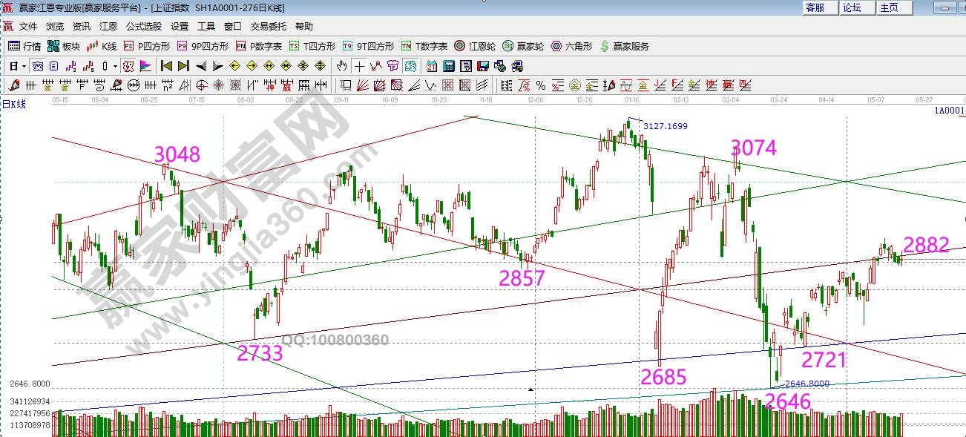Open the calculator icon in toolbar

(x=447, y=66)
